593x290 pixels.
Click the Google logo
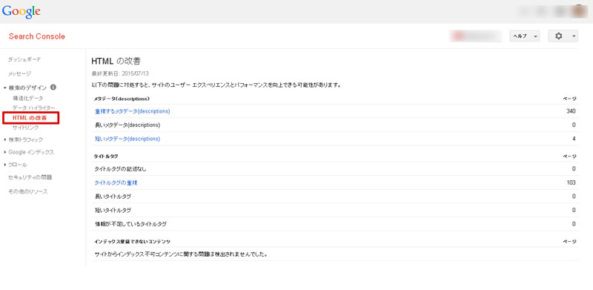pyautogui.click(x=21, y=11)
